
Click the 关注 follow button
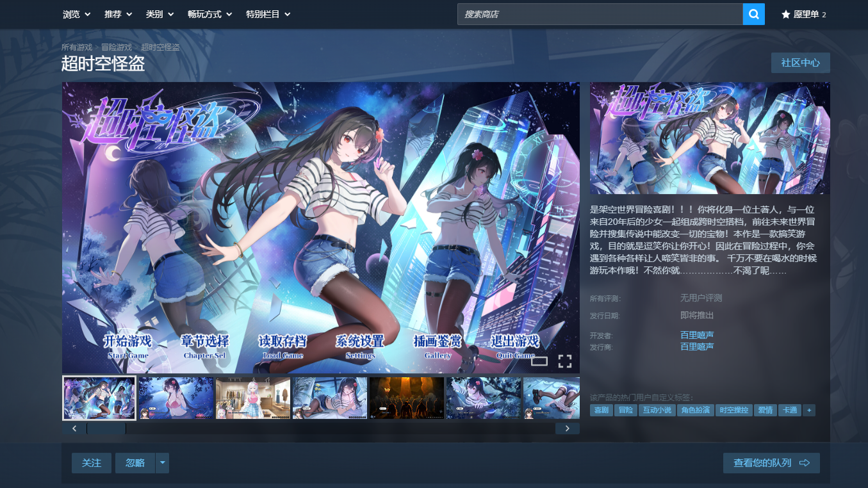point(92,463)
